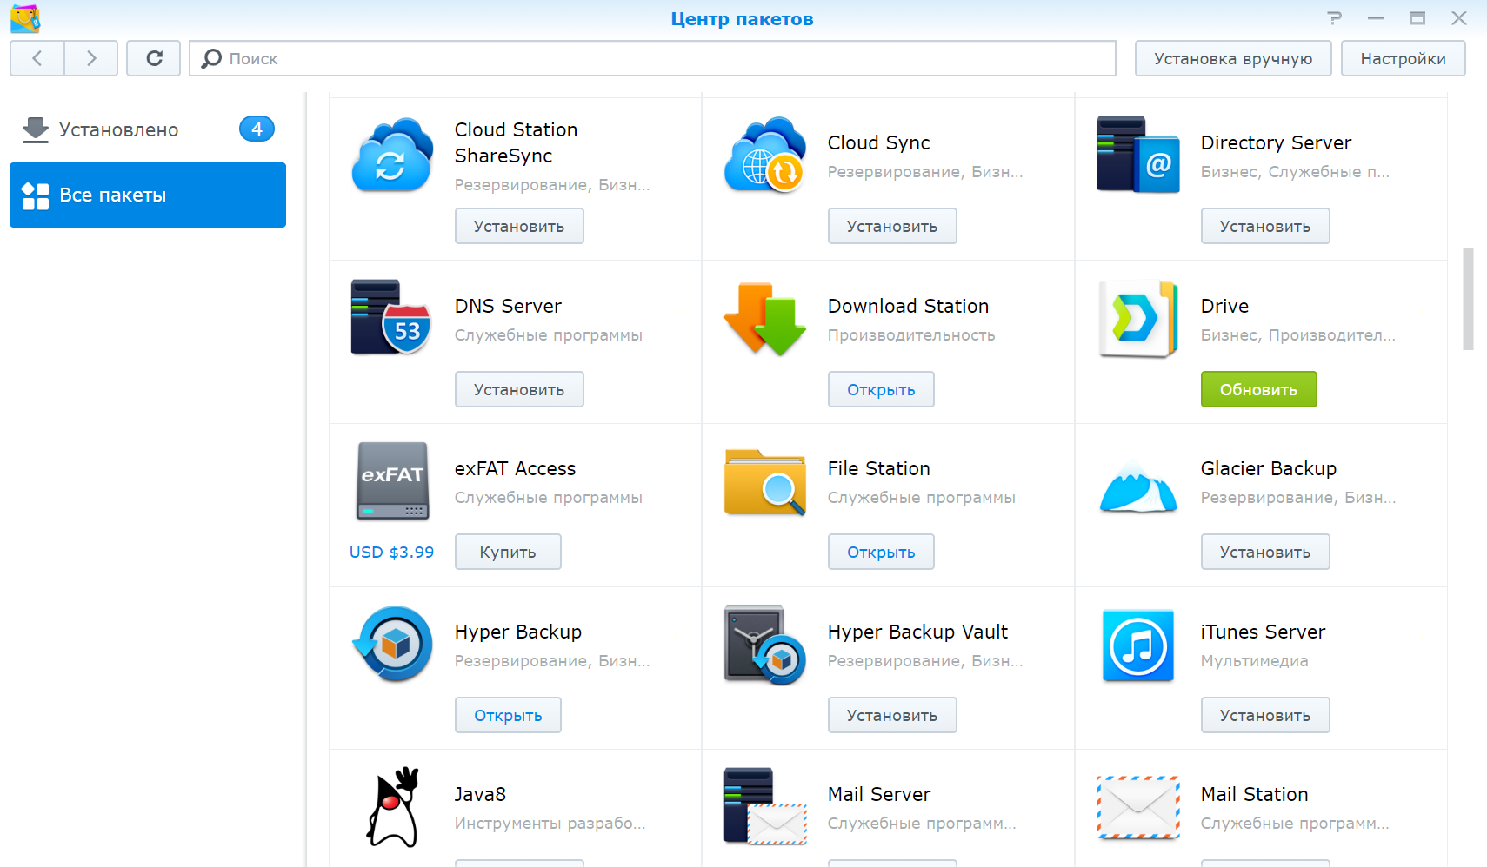This screenshot has width=1487, height=867.
Task: Click the search magnifier icon
Action: point(211,58)
